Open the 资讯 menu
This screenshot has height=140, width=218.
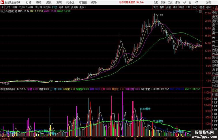pos(49,2)
